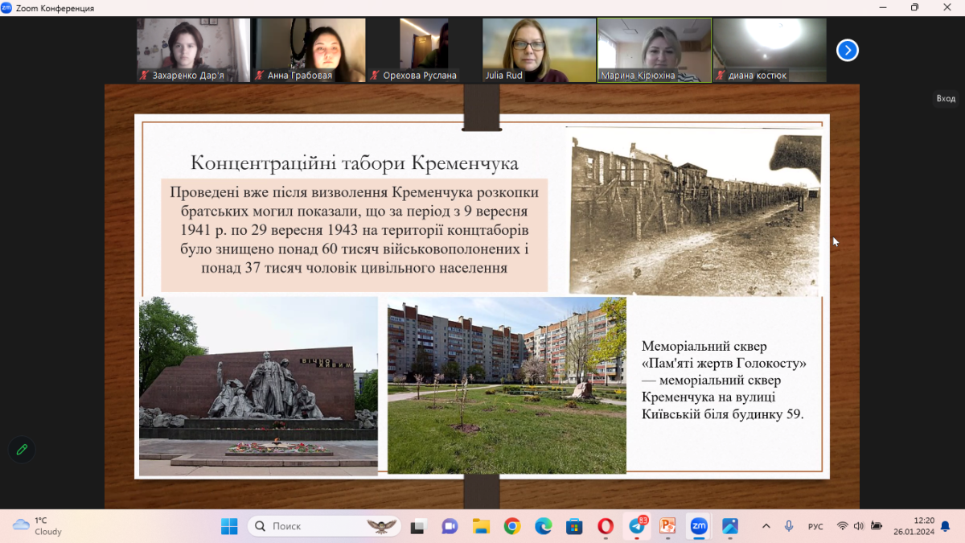Select Julia Rud's video thumbnail
Viewport: 965px width, 543px height.
pyautogui.click(x=539, y=50)
